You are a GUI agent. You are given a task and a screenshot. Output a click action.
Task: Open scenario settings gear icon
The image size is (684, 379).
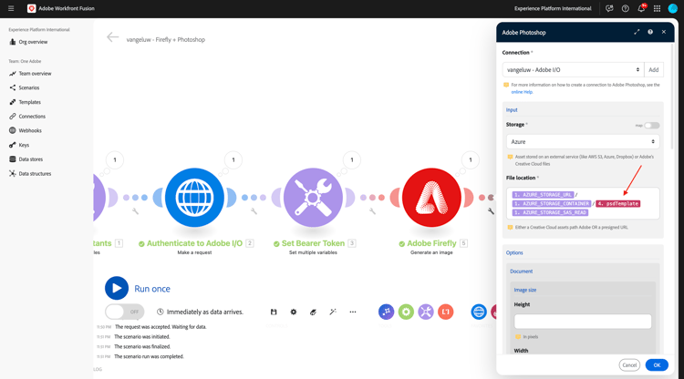pyautogui.click(x=293, y=312)
